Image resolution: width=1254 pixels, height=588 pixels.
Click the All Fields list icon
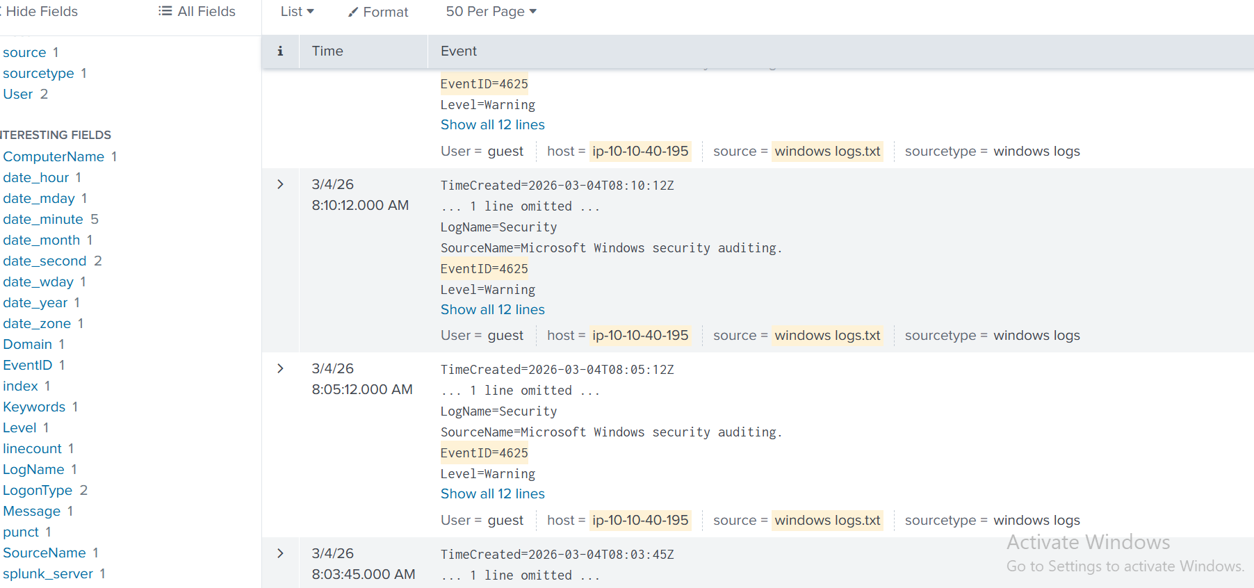[165, 11]
